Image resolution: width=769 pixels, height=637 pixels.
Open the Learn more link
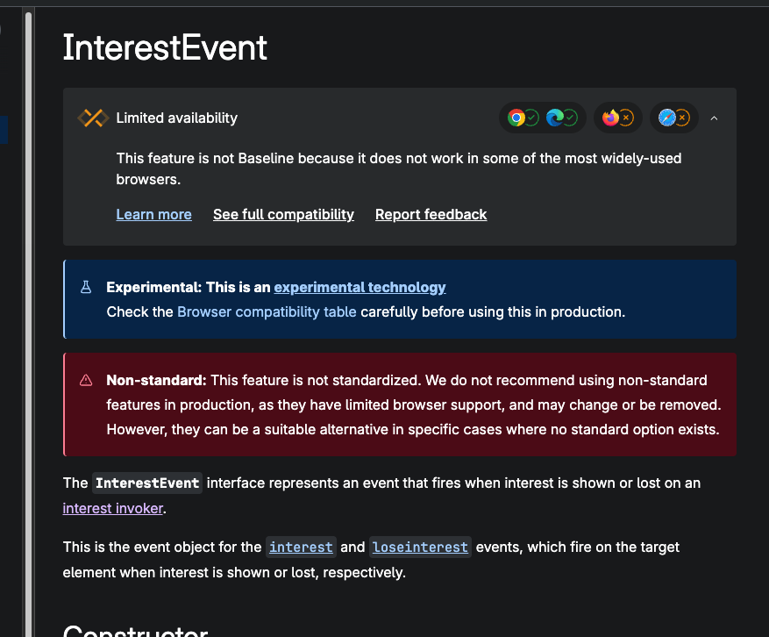pos(153,214)
